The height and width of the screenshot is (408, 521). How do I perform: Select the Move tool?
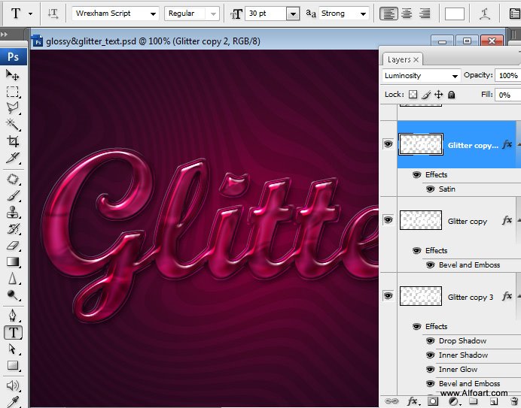point(13,75)
